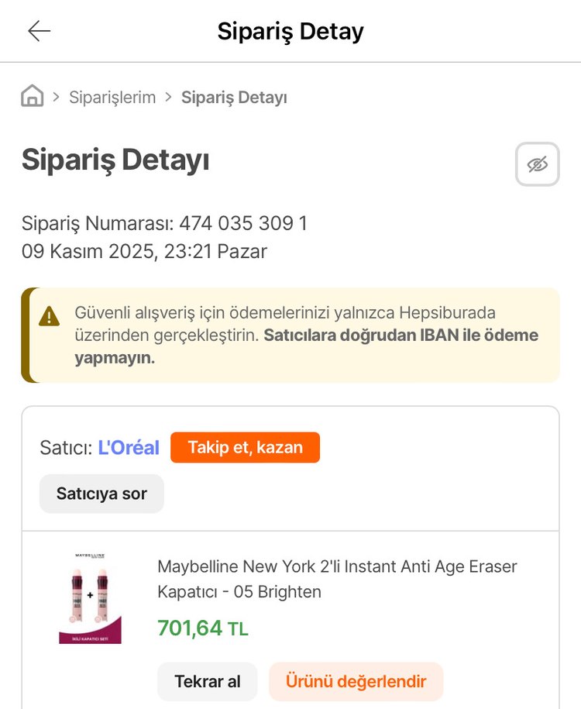The image size is (581, 709).
Task: Open the Siparişlerim breadcrumb
Action: coord(112,98)
